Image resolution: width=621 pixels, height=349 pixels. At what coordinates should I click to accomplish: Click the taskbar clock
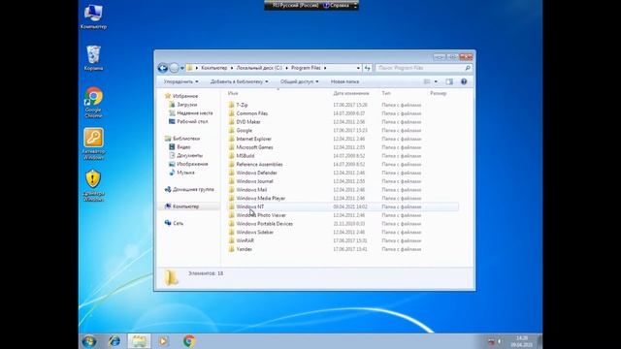click(522, 341)
